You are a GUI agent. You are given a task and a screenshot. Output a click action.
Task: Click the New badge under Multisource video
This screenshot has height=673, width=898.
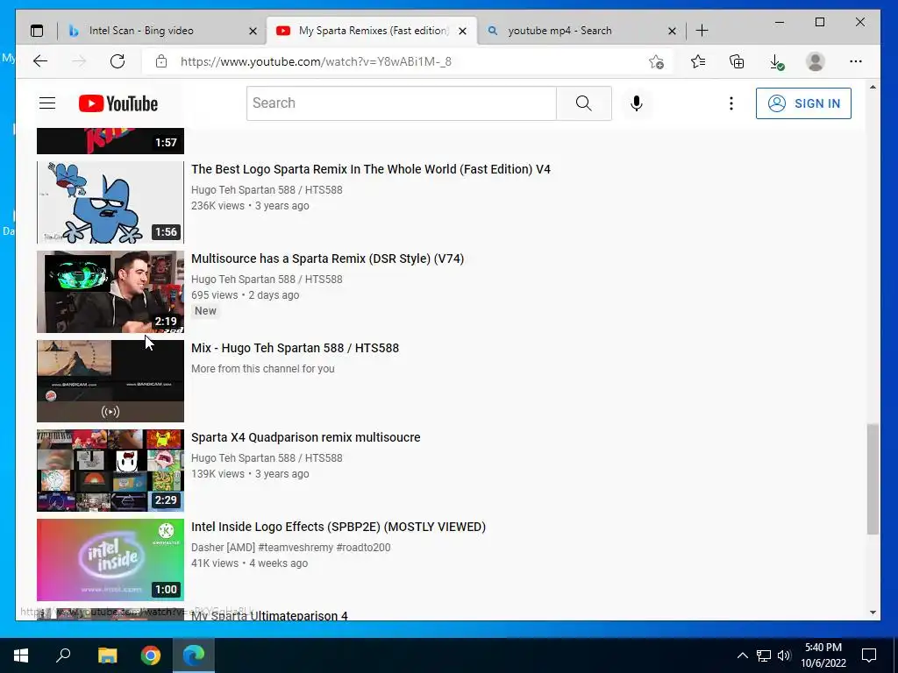pos(205,311)
